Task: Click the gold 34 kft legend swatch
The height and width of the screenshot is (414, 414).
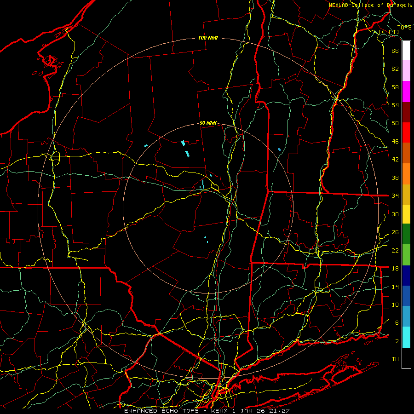Action: (x=406, y=195)
